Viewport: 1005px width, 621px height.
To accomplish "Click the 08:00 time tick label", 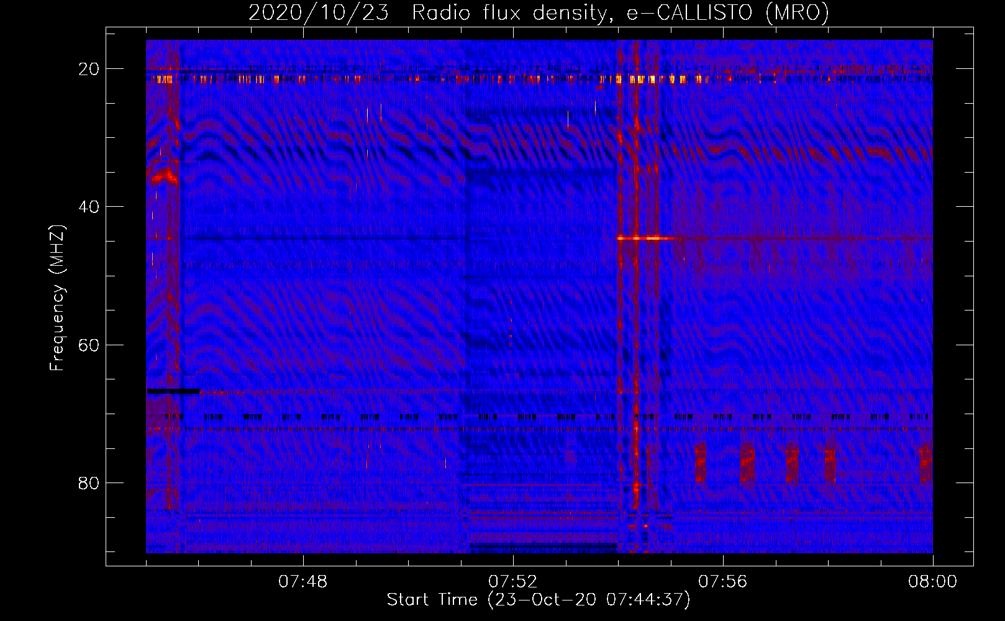I will point(932,582).
